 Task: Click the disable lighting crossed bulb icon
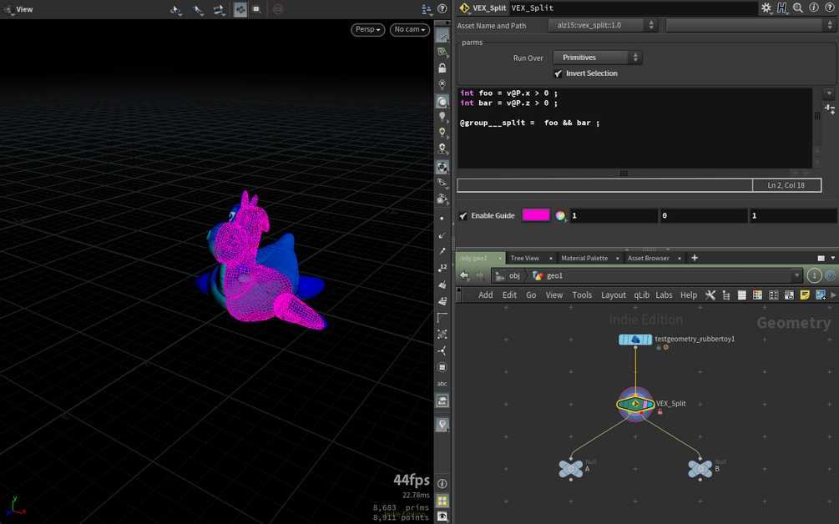pyautogui.click(x=442, y=84)
